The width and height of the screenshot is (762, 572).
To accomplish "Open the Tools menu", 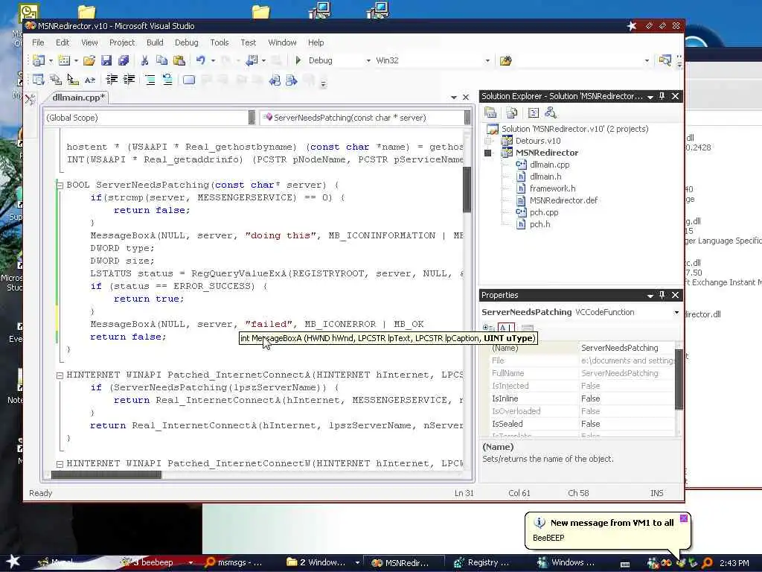I will [220, 42].
